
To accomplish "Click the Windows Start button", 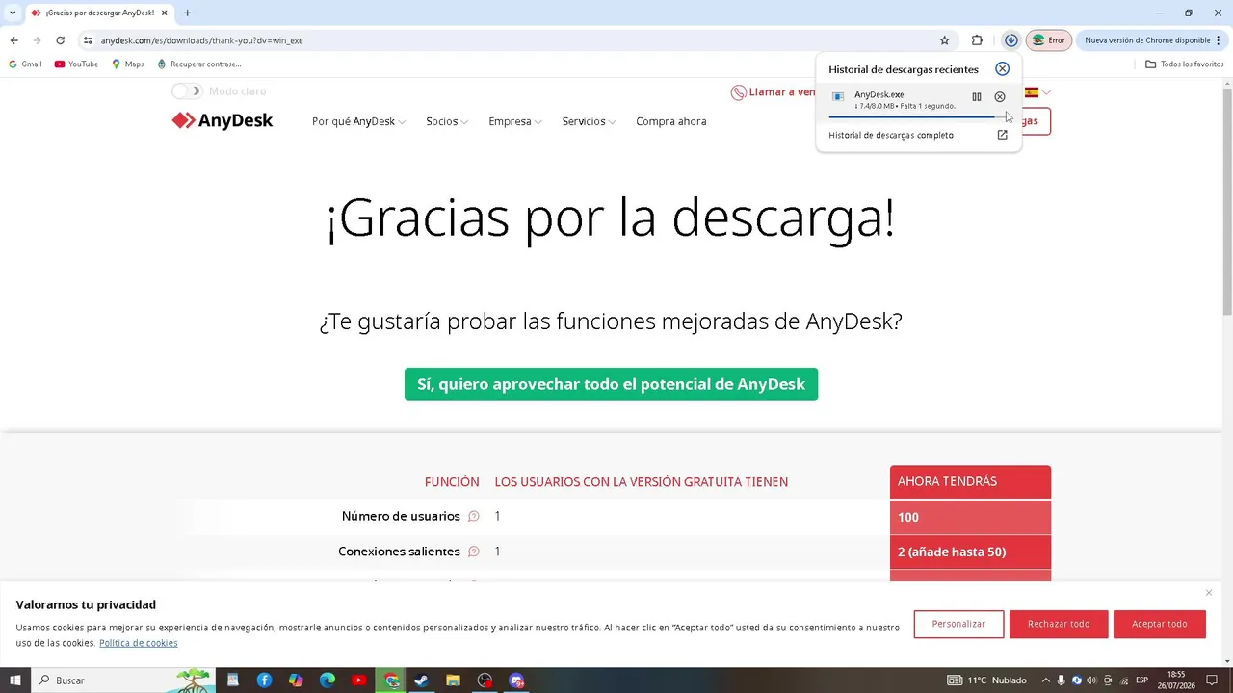I will [15, 680].
